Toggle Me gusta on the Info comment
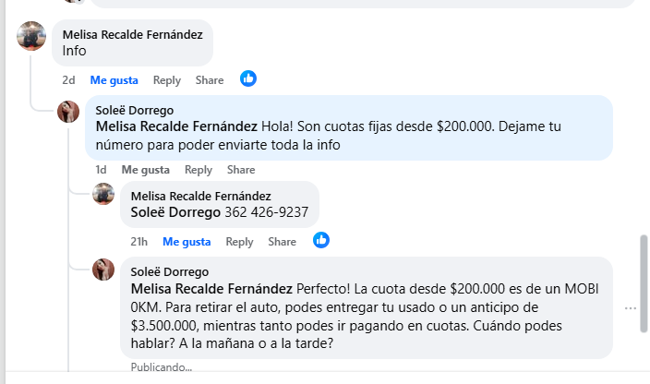This screenshot has width=650, height=384. point(114,80)
